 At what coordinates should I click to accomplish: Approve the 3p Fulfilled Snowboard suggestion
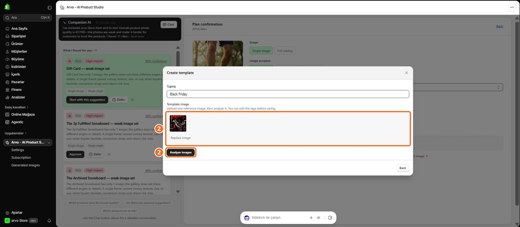click(x=75, y=154)
